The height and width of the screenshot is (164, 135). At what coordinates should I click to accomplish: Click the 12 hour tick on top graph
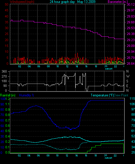click(x=67, y=66)
